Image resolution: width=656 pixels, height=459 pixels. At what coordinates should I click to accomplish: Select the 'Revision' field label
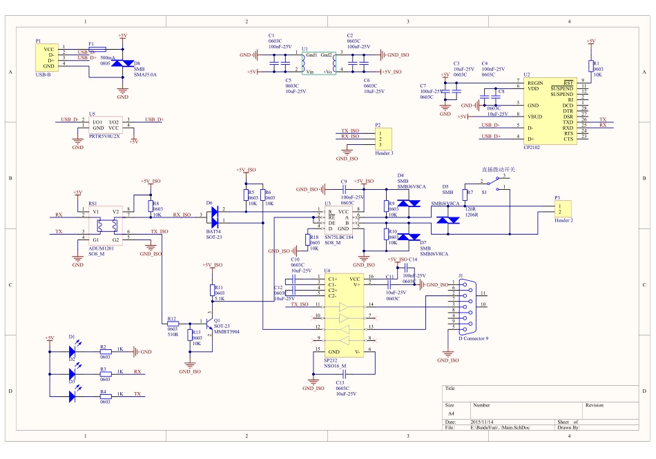click(595, 405)
